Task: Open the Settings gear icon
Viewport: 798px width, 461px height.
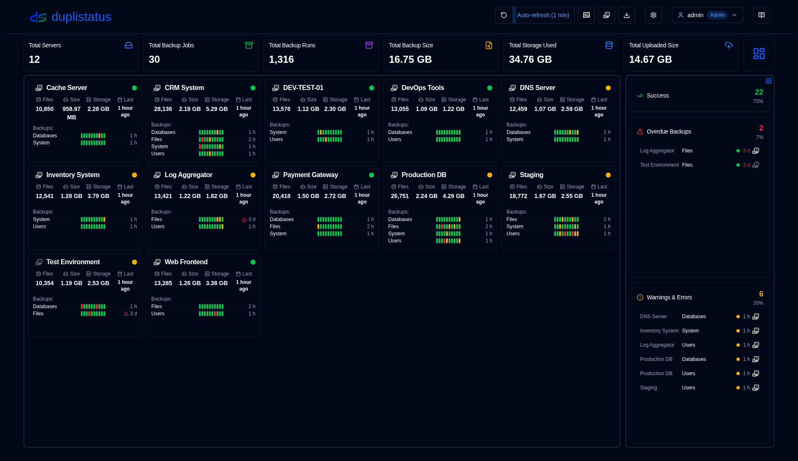Action: click(653, 15)
